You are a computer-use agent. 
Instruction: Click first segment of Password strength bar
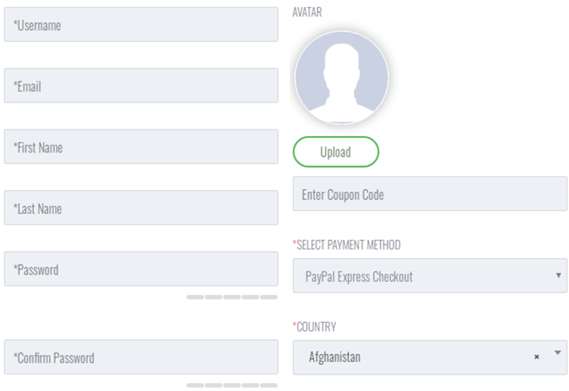195,297
